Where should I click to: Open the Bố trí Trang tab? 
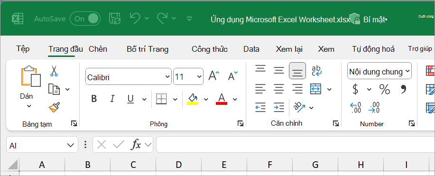tap(148, 49)
